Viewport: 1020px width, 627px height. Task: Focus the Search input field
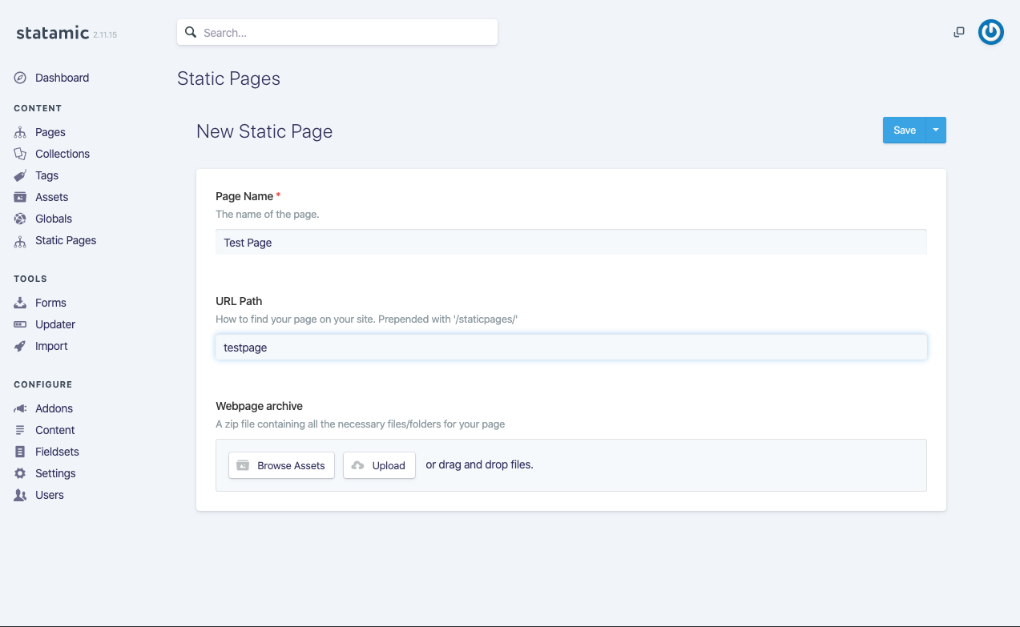point(337,33)
